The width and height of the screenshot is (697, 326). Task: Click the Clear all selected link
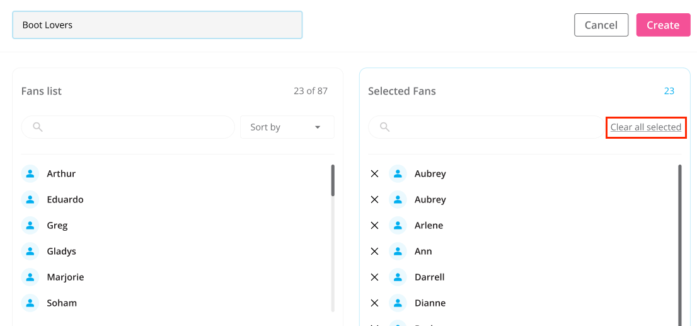coord(646,127)
